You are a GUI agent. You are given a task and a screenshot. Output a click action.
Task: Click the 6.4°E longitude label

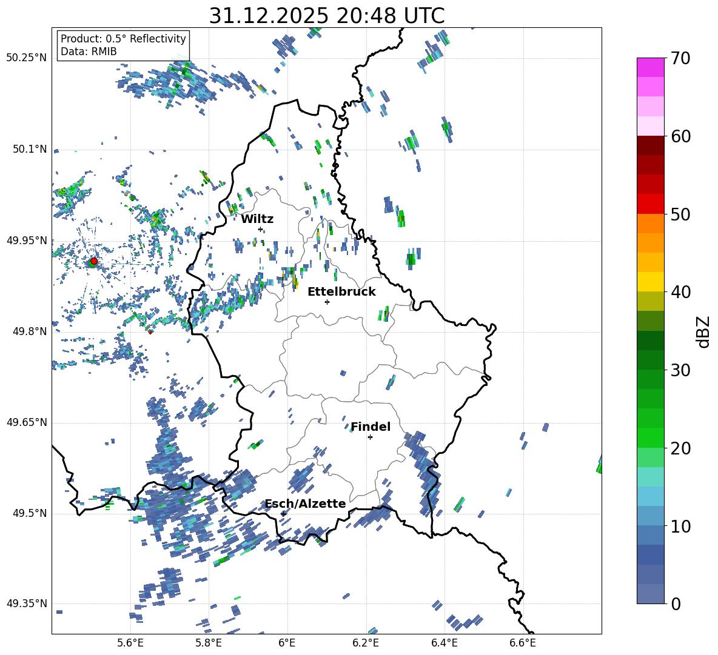click(444, 643)
